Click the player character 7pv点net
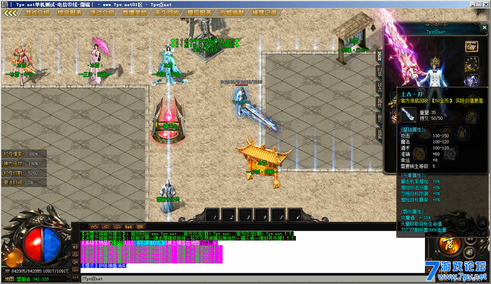Screen dimensions: 491x284 pyautogui.click(x=241, y=101)
